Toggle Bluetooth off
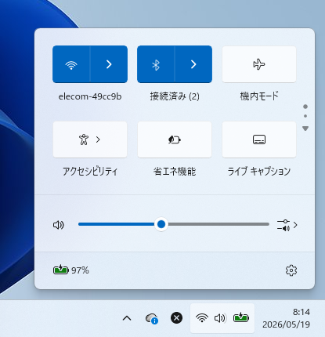 click(x=156, y=64)
